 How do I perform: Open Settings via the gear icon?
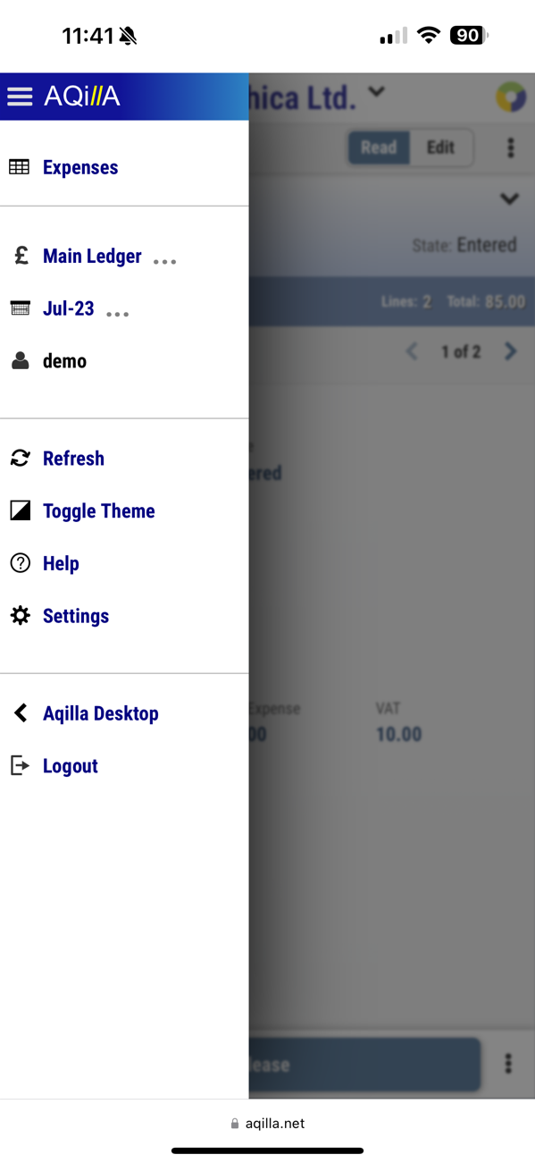(20, 616)
